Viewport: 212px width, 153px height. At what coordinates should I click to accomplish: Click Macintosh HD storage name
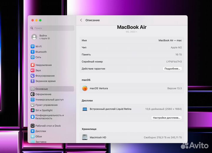pyautogui.click(x=98, y=137)
